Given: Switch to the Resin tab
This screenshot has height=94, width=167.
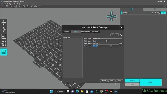Looking at the screenshot, I should pos(76,32).
